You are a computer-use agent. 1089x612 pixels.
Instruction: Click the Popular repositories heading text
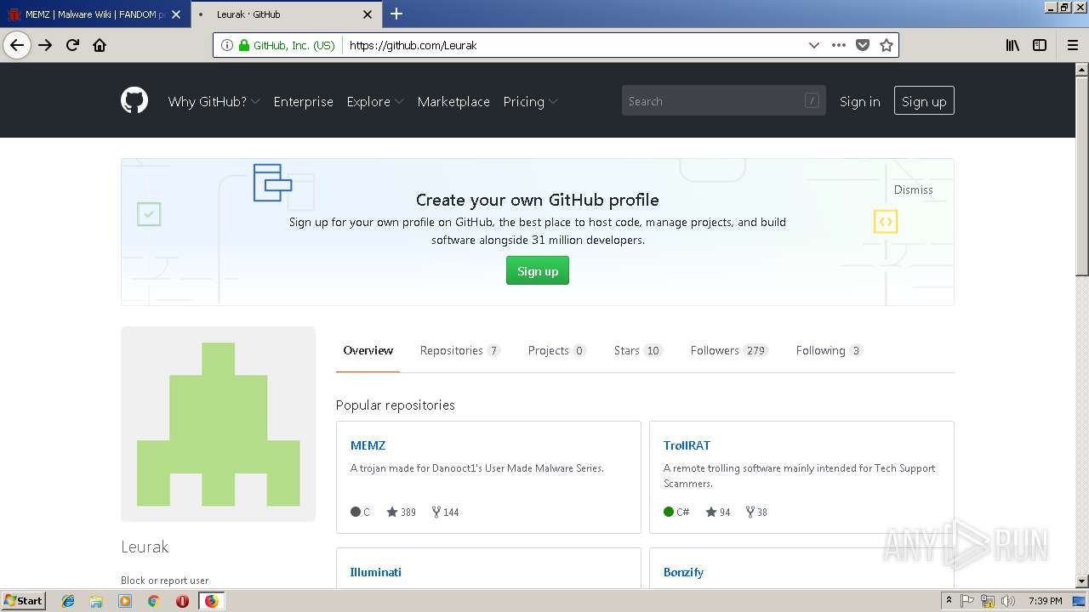(395, 405)
